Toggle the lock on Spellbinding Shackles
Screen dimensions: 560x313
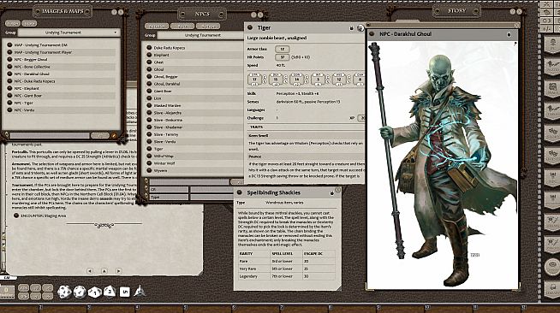point(331,193)
